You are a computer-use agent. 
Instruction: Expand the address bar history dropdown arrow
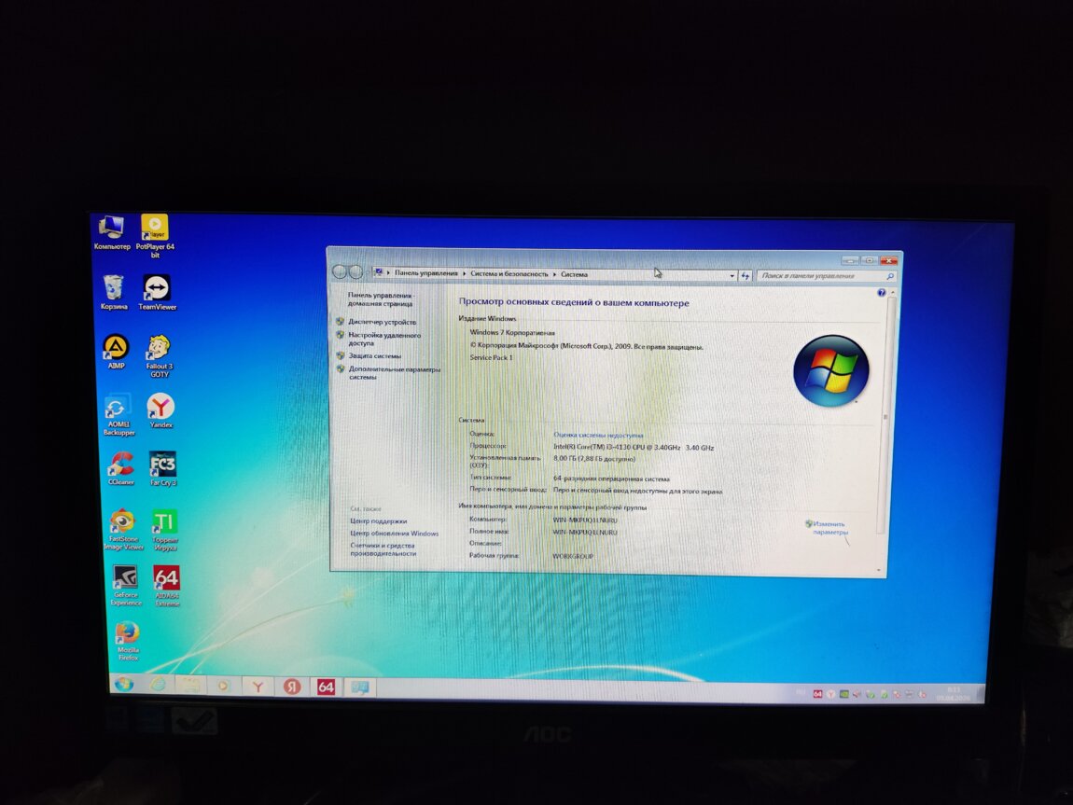(732, 276)
